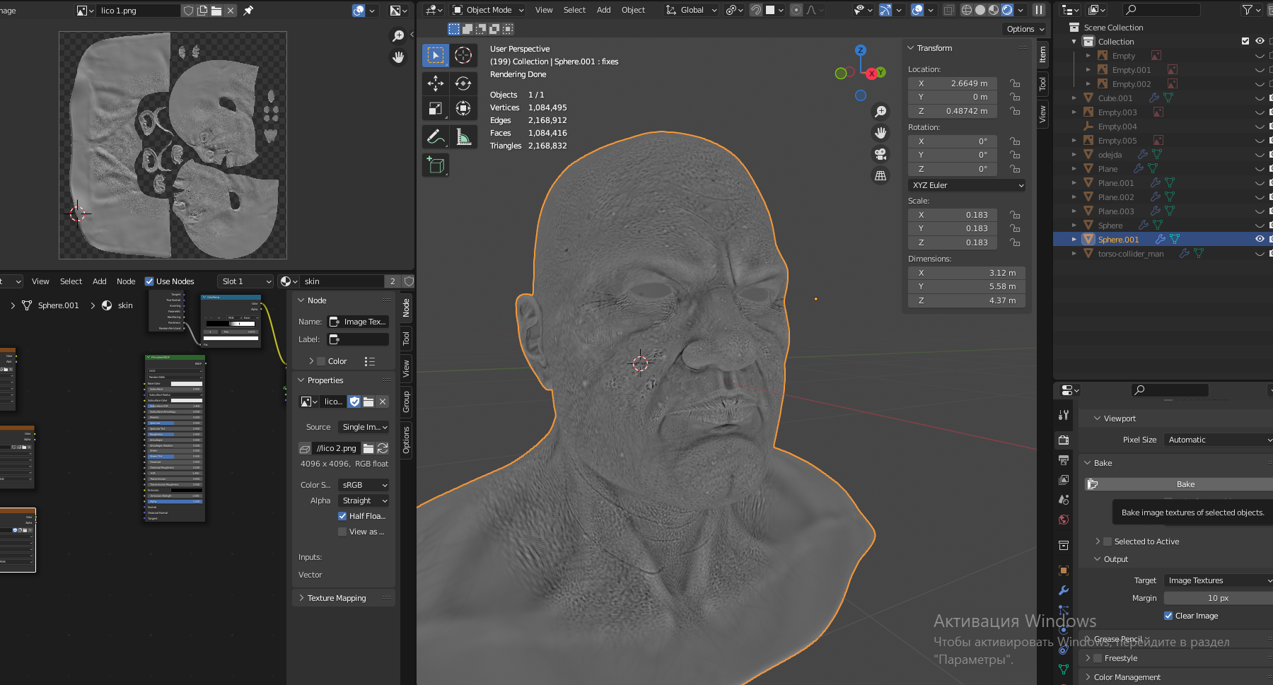Disable the Clear Image checkbox

click(x=1168, y=616)
